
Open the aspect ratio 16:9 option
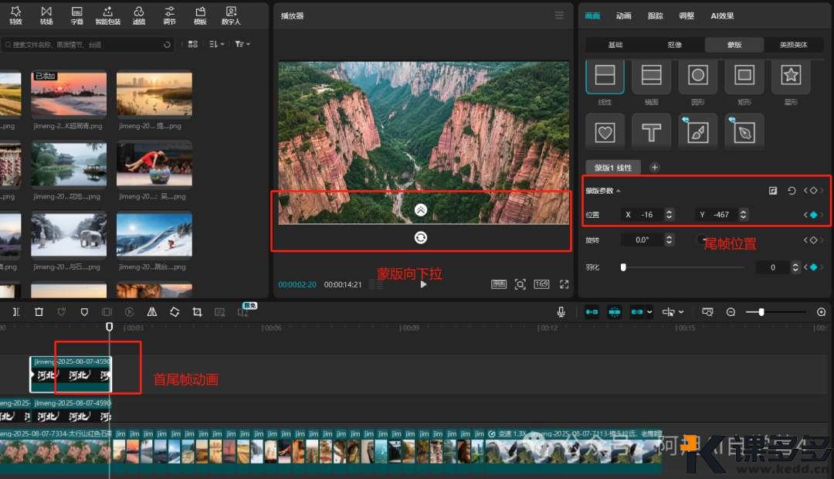541,284
